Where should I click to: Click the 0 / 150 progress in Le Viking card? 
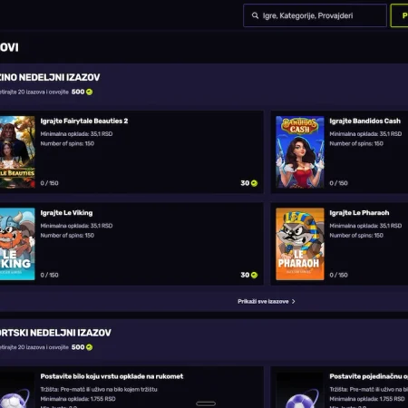tap(49, 275)
